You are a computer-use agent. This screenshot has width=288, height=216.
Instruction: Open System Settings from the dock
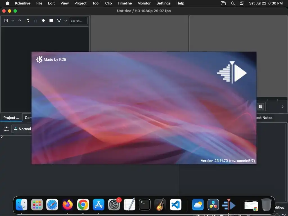tap(114, 205)
